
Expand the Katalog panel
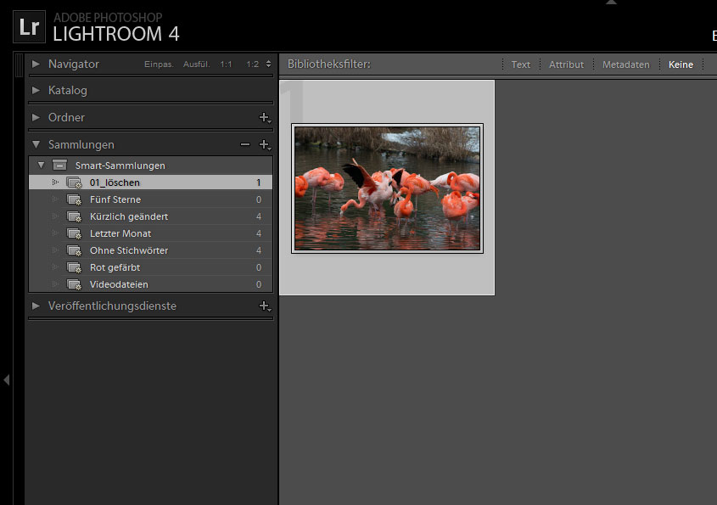tap(36, 90)
